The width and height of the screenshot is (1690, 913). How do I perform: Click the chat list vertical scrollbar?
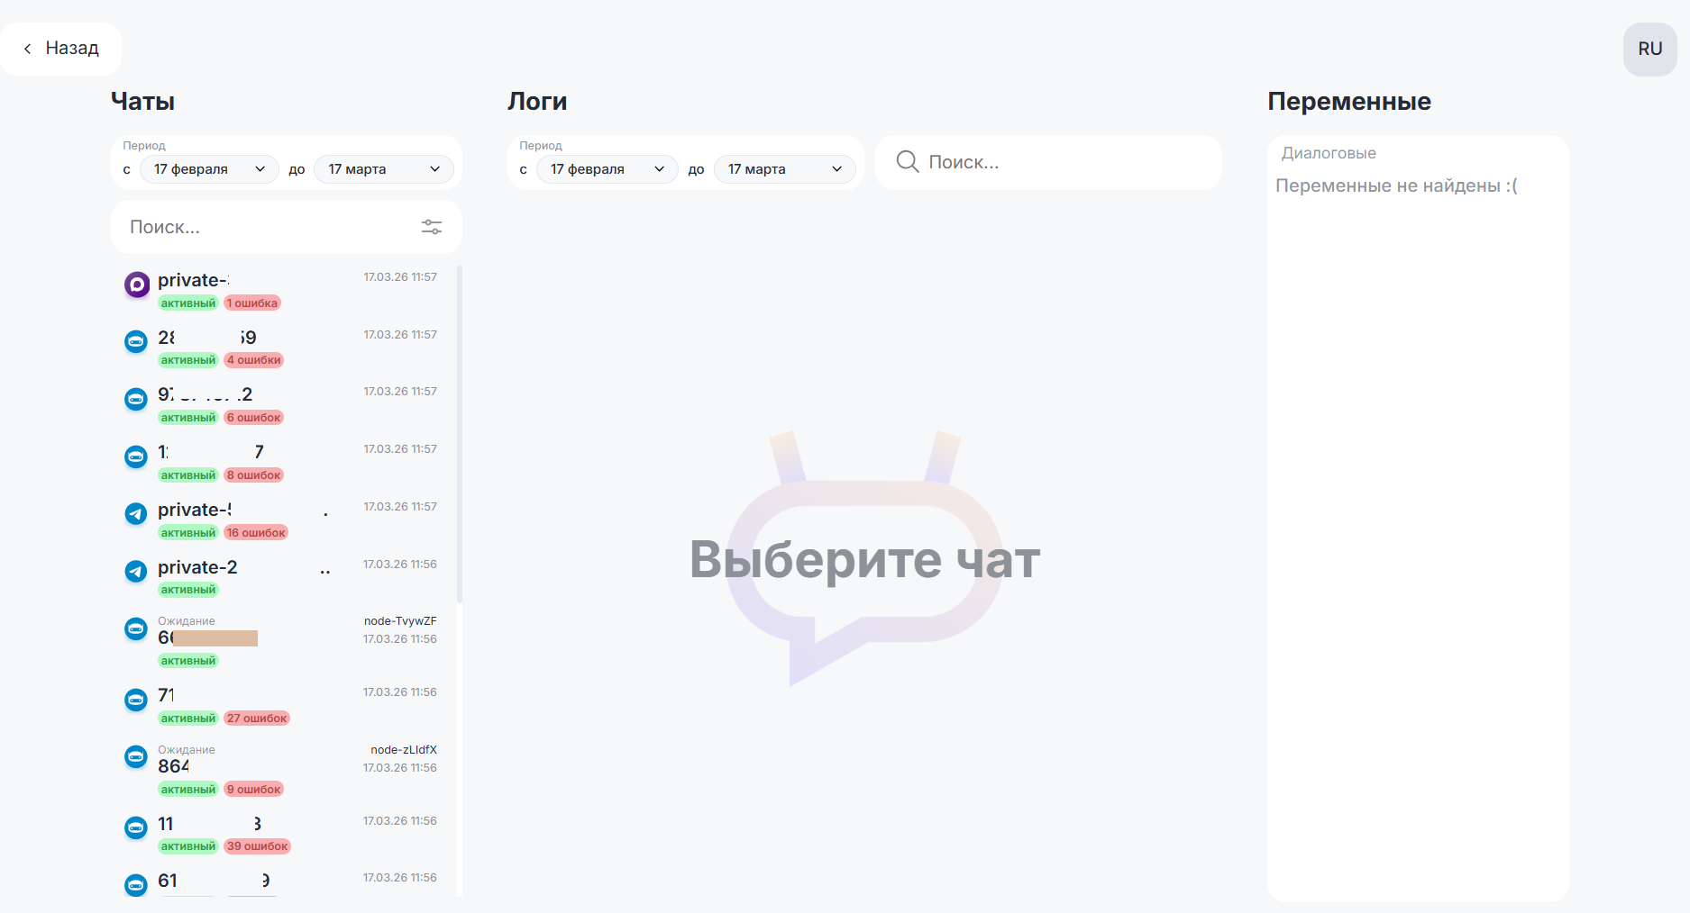(460, 432)
